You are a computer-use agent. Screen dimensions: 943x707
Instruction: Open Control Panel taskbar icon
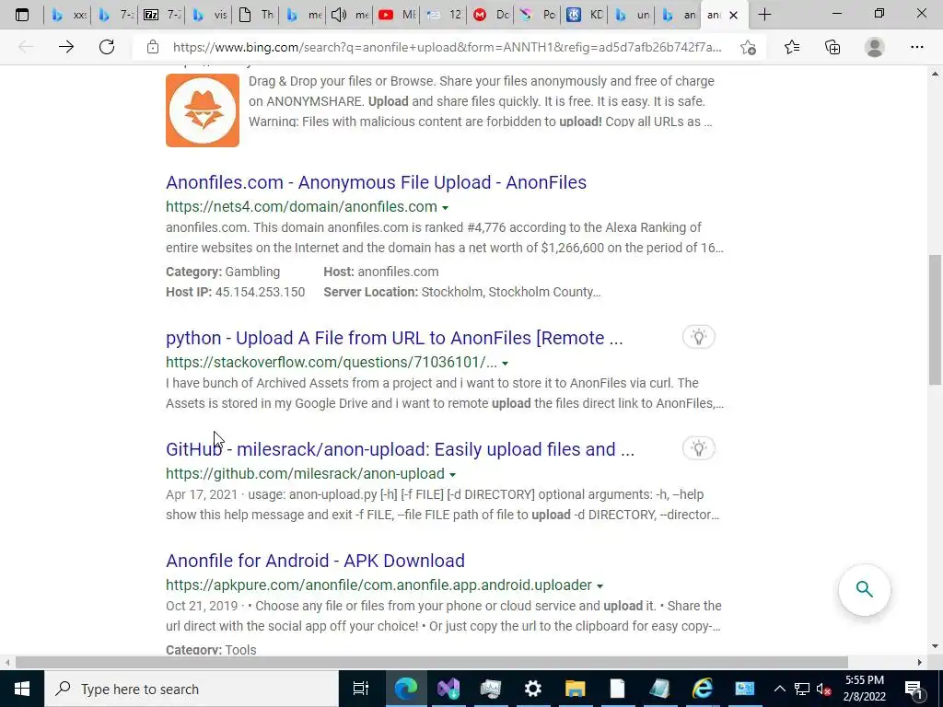(744, 689)
